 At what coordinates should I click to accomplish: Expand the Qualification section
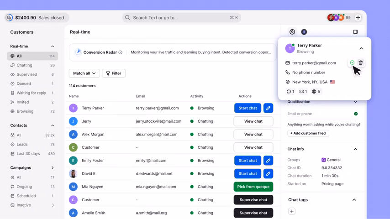pyautogui.click(x=355, y=102)
